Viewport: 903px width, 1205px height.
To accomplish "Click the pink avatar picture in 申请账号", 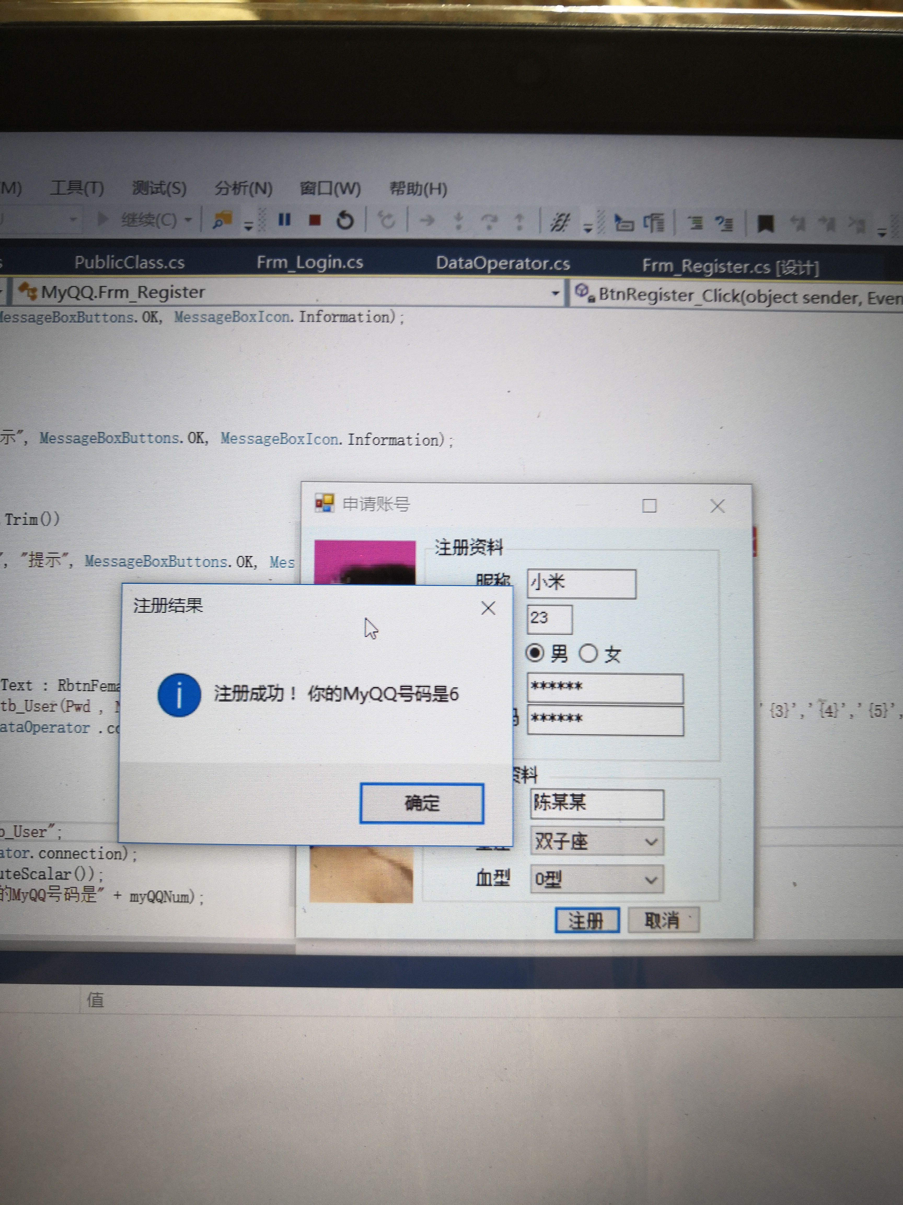I will [365, 562].
